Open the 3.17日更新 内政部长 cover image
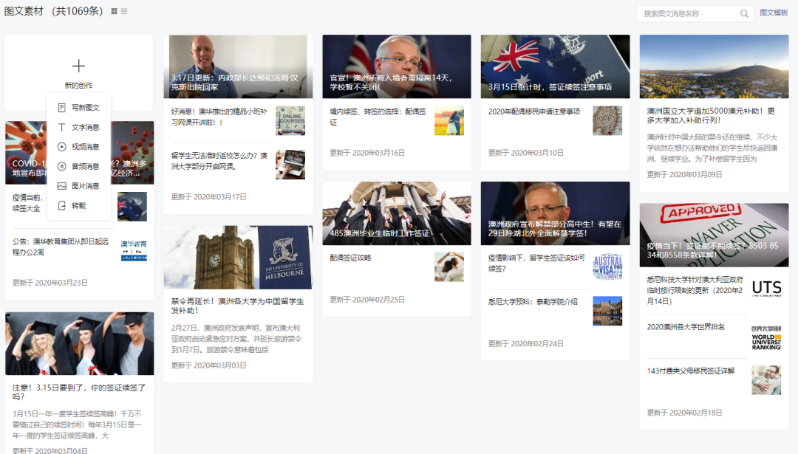The image size is (798, 454). (238, 66)
